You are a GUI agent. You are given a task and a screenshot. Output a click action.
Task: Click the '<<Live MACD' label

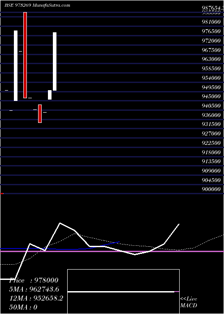tap(189, 302)
